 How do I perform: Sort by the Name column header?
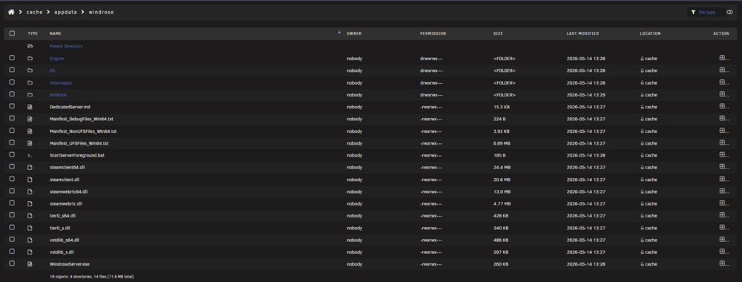tap(56, 33)
